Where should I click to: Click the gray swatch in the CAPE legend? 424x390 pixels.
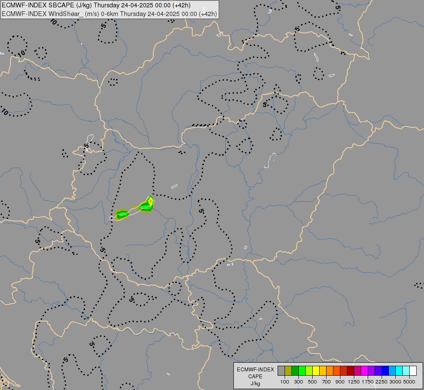281,371
